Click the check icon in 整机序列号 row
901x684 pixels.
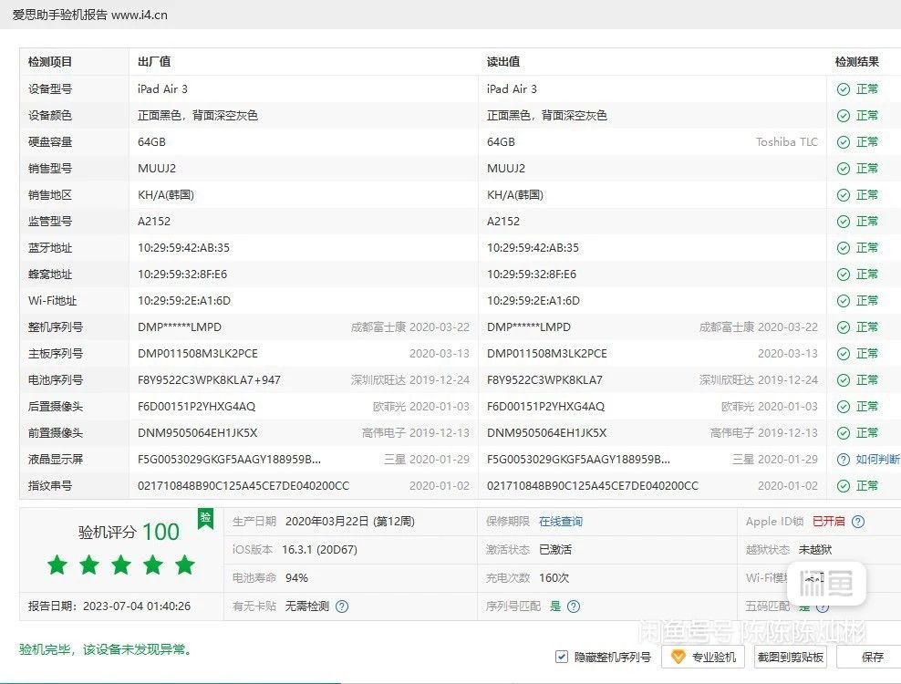click(843, 327)
